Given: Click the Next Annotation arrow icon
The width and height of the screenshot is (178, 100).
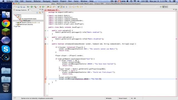Looking at the screenshot, I should click(x=70, y=7).
